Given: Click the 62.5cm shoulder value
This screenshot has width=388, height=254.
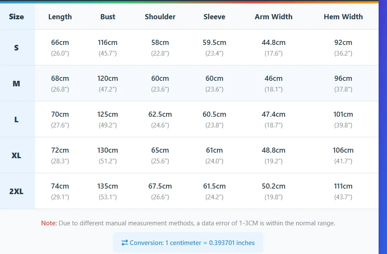Looking at the screenshot, I should point(160,115).
